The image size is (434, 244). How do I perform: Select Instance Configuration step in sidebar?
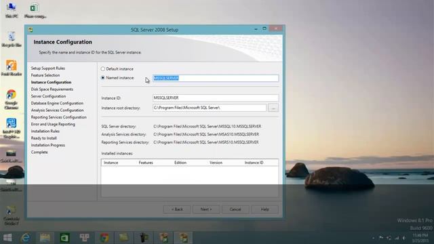pyautogui.click(x=51, y=82)
